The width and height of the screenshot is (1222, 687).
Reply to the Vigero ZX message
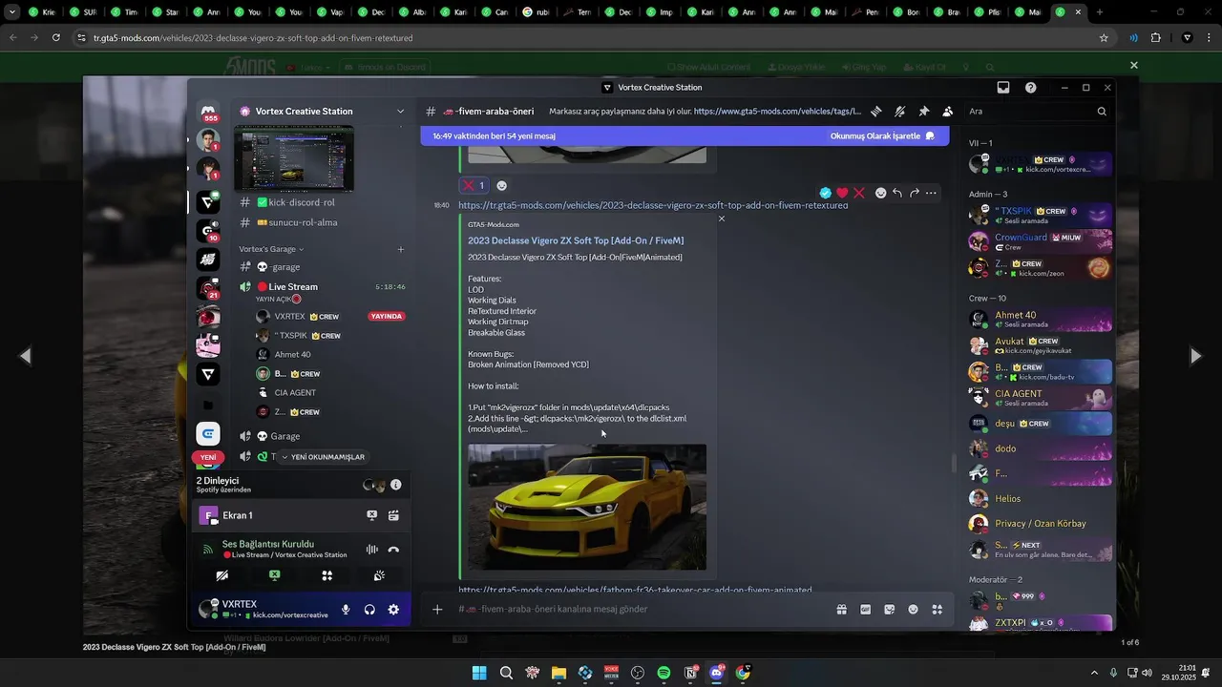[897, 193]
